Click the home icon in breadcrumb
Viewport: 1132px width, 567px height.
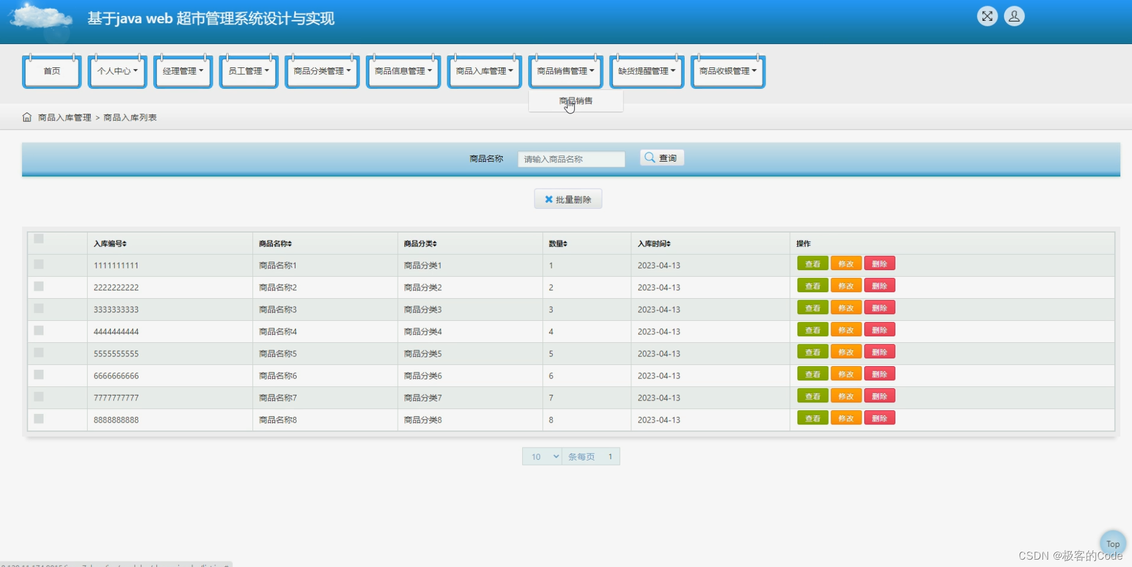coord(27,117)
